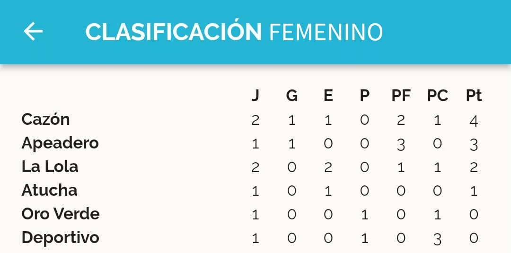The width and height of the screenshot is (511, 253).
Task: Click the Clasificación Femenino title
Action: (x=234, y=32)
